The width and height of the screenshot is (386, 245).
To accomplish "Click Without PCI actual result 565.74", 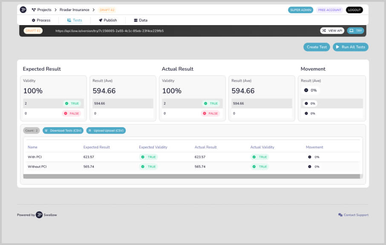I will click(x=200, y=167).
